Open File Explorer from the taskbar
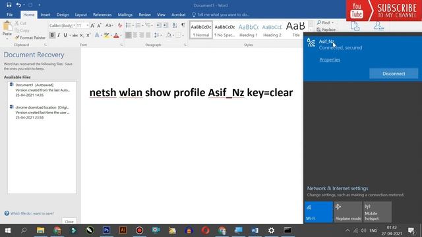The width and height of the screenshot is (422, 237). [40, 230]
